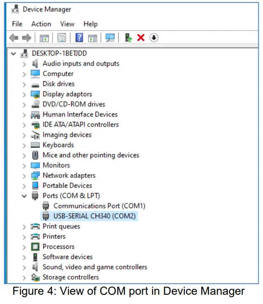263x304 pixels.
Task: Expand the Monitors chevron
Action: (24, 166)
